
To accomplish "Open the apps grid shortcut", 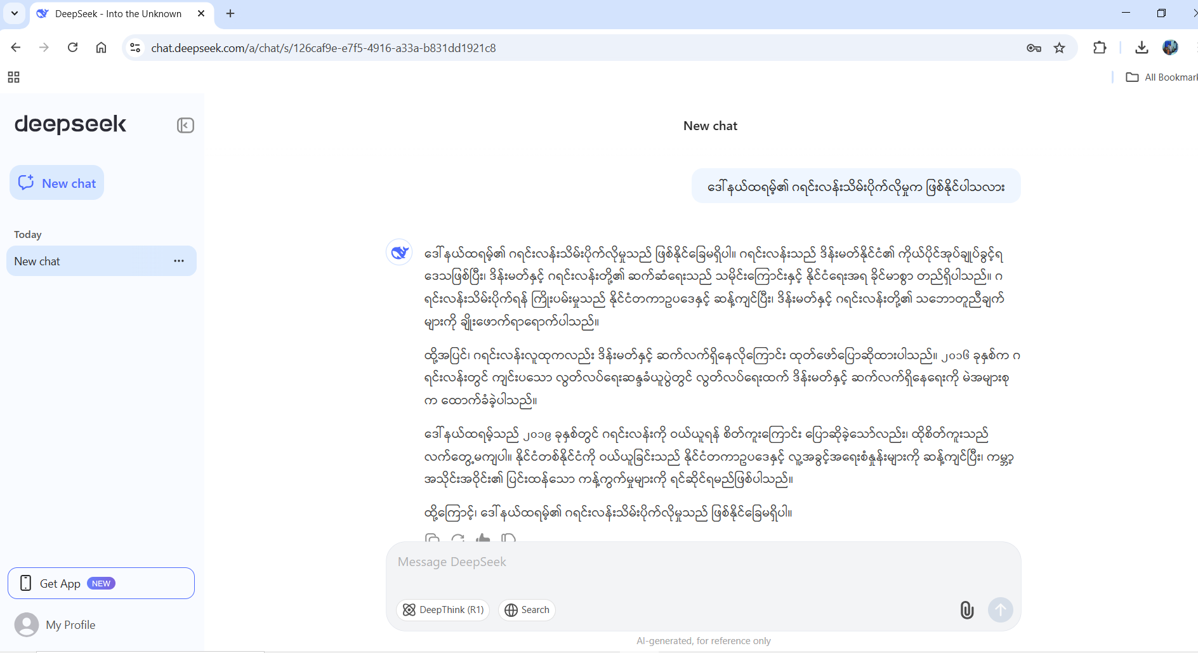I will point(13,77).
